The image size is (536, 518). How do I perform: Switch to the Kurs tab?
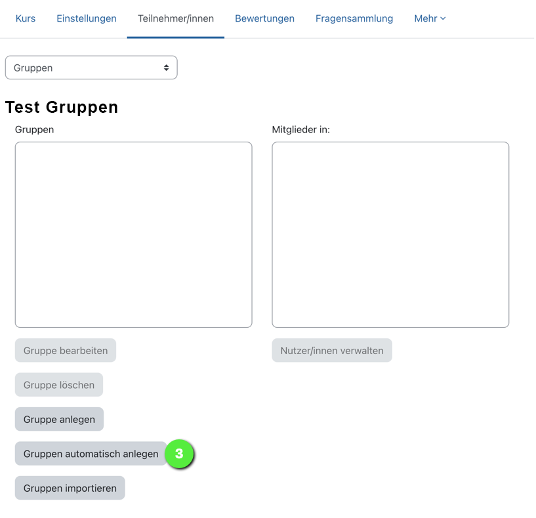click(25, 18)
